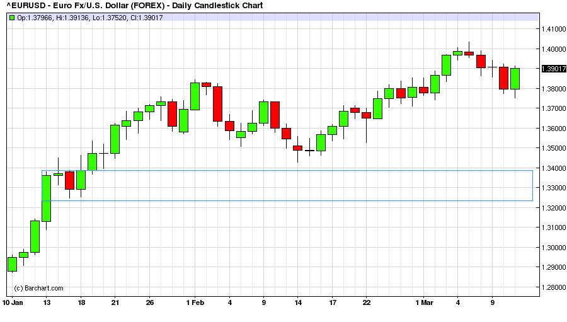Click the 1.28000 price axis label
This screenshot has width=567, height=322.
(554, 287)
